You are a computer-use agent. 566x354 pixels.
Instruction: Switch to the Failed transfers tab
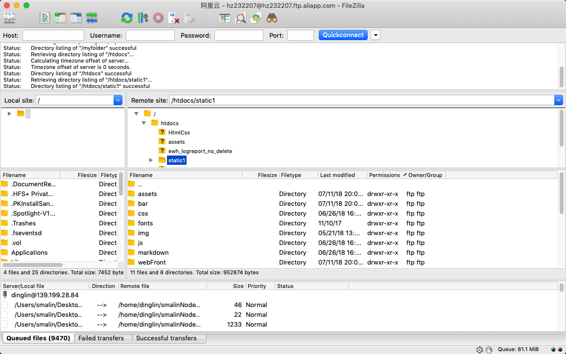click(103, 338)
